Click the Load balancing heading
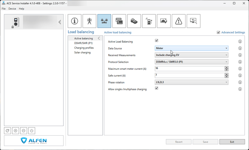Image resolution: width=249 pixels, height=150 pixels. tap(81, 32)
